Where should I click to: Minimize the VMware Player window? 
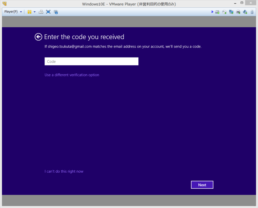[x=235, y=3]
